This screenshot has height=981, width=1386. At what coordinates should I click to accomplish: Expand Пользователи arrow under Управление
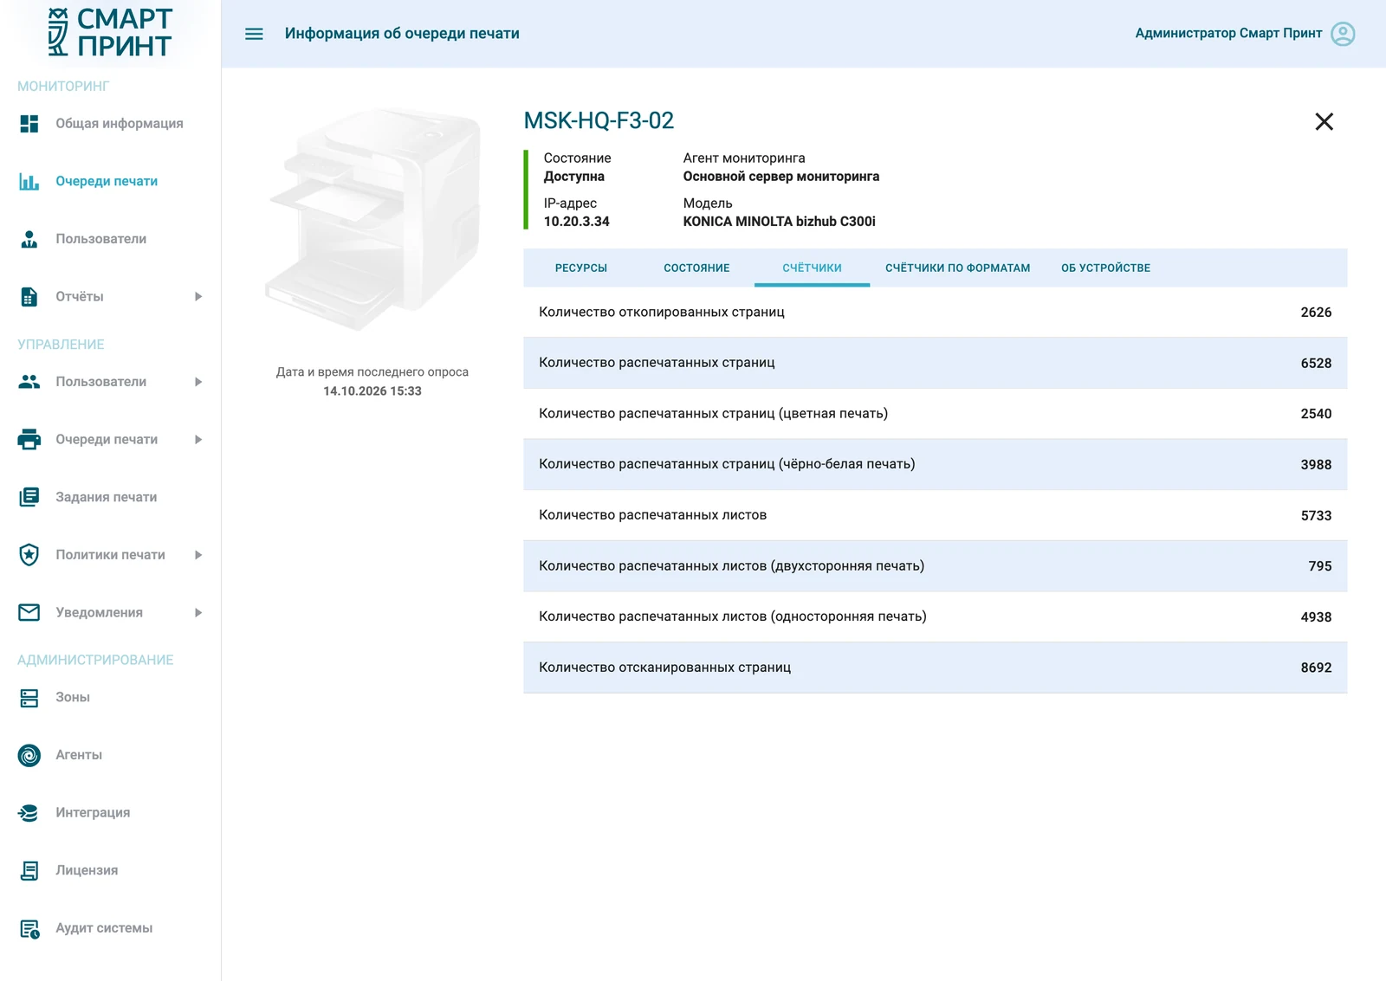pos(198,382)
